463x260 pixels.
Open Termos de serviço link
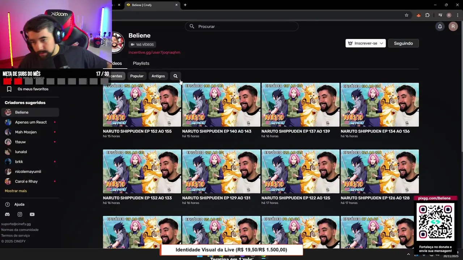tap(16, 235)
